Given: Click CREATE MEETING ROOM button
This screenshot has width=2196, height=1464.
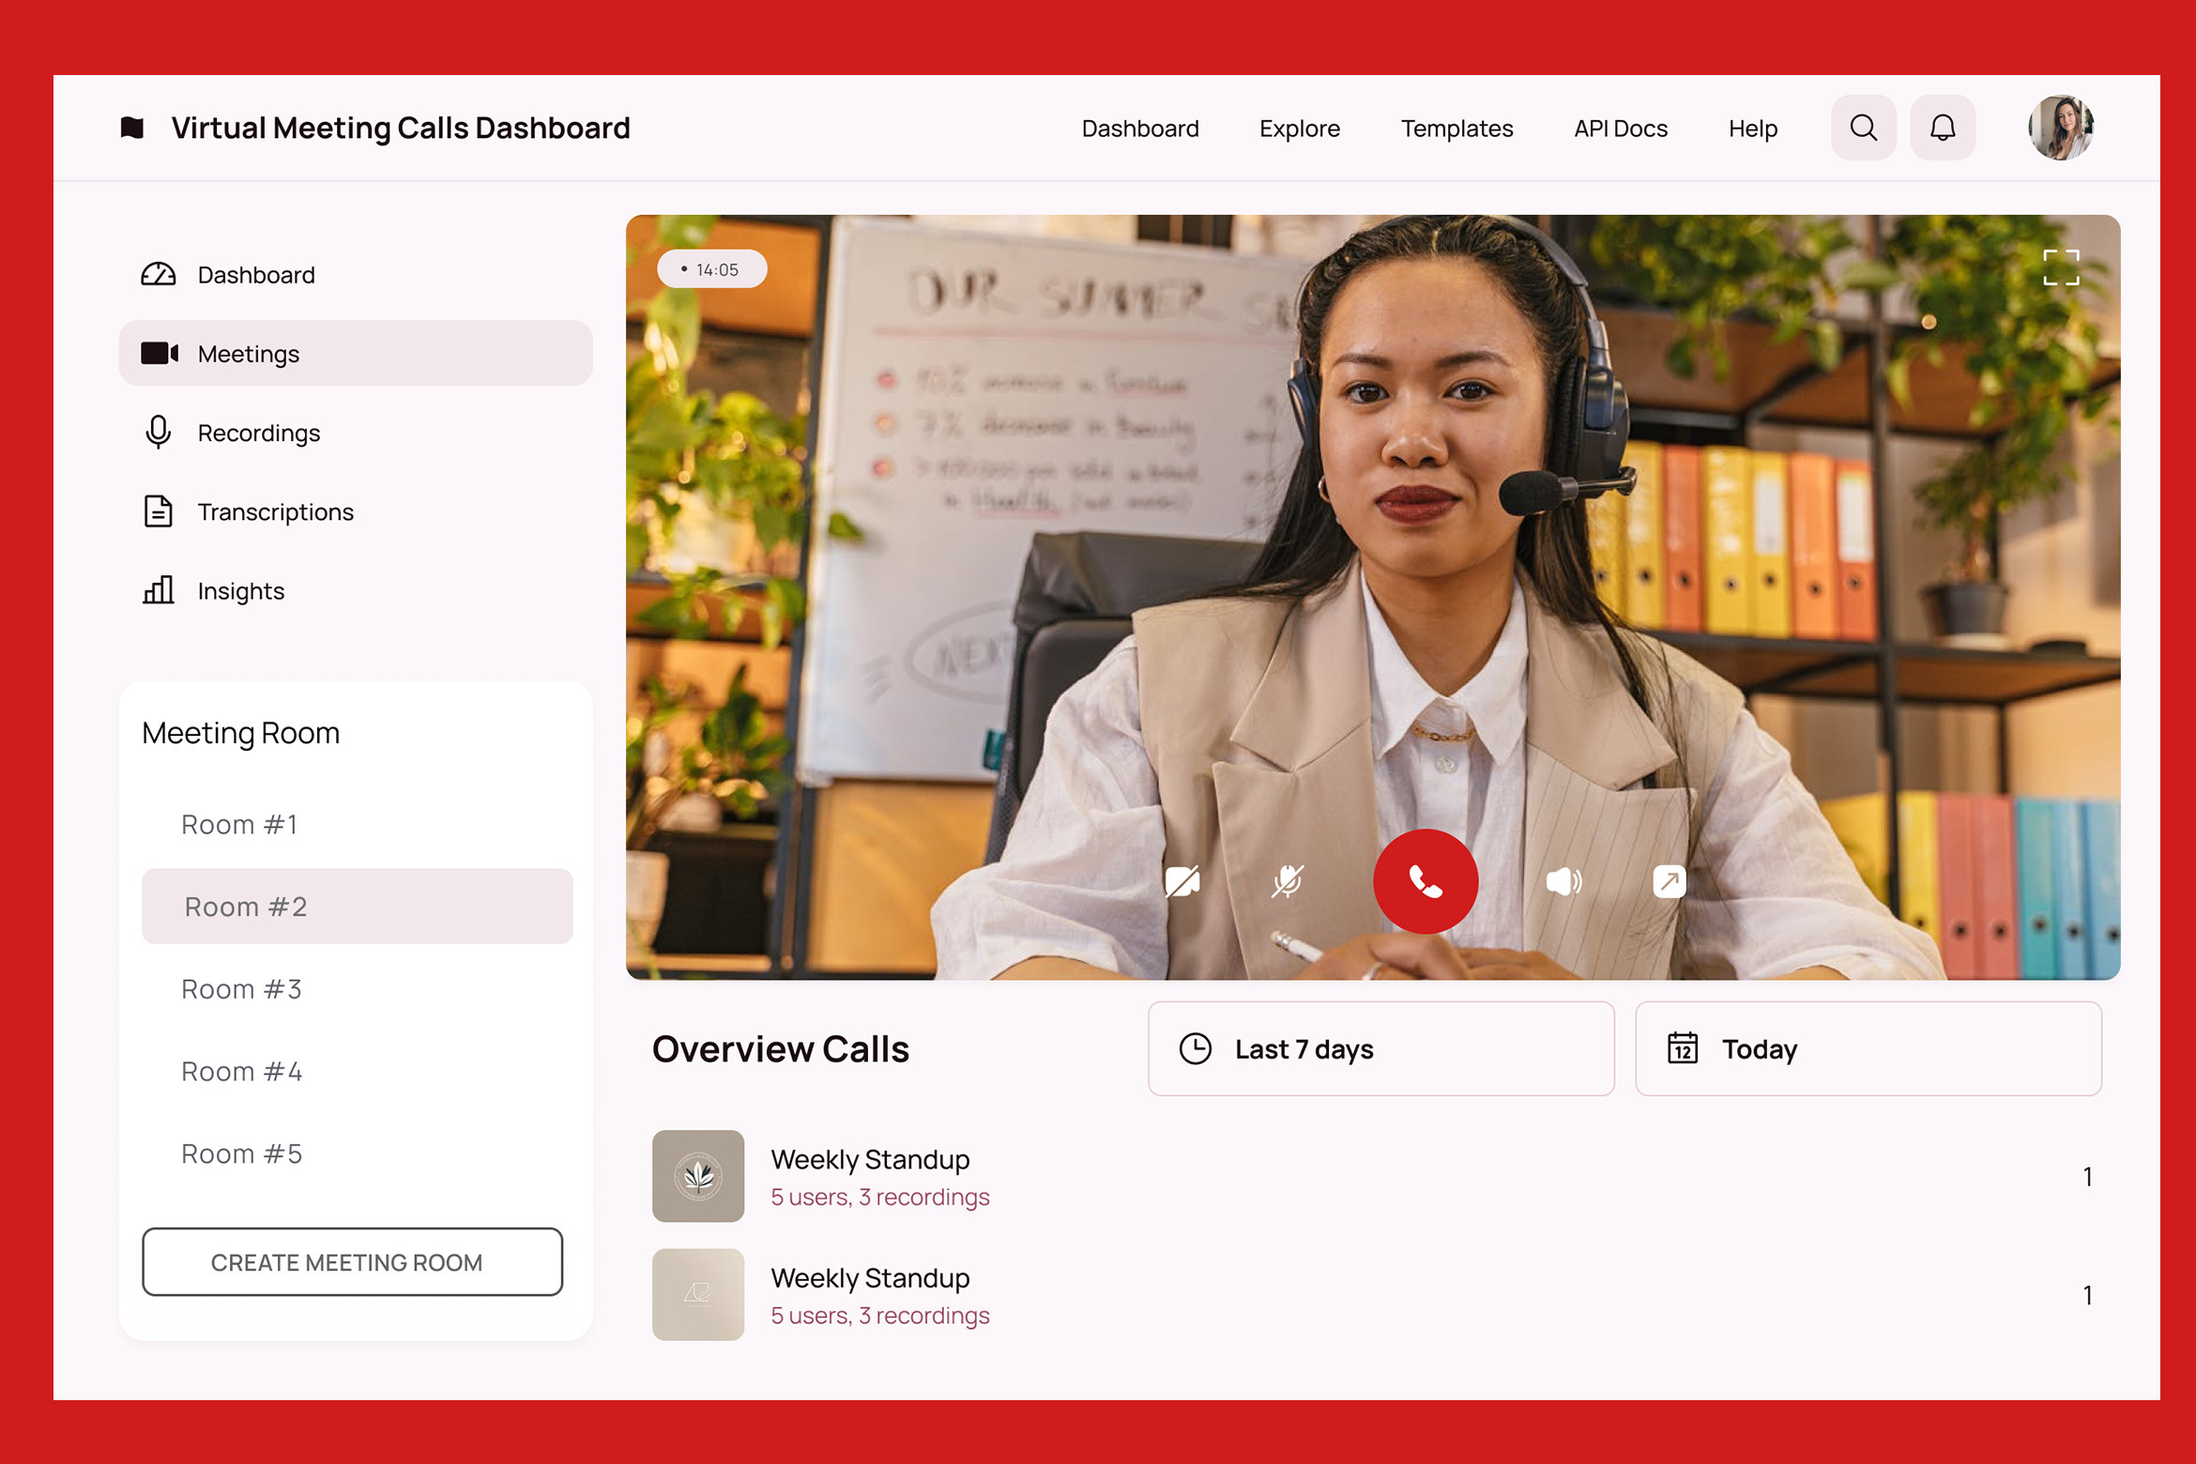Looking at the screenshot, I should (x=352, y=1262).
